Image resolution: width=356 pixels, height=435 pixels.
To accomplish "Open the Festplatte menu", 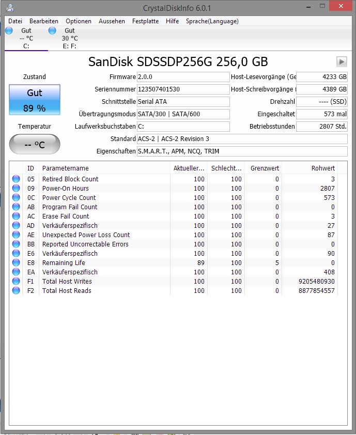I will click(145, 21).
